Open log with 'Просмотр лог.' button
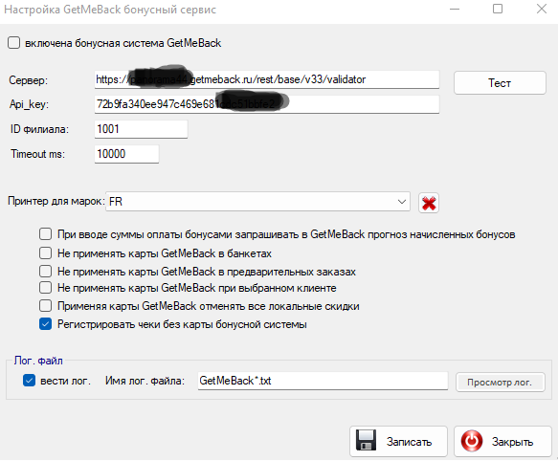 (500, 383)
